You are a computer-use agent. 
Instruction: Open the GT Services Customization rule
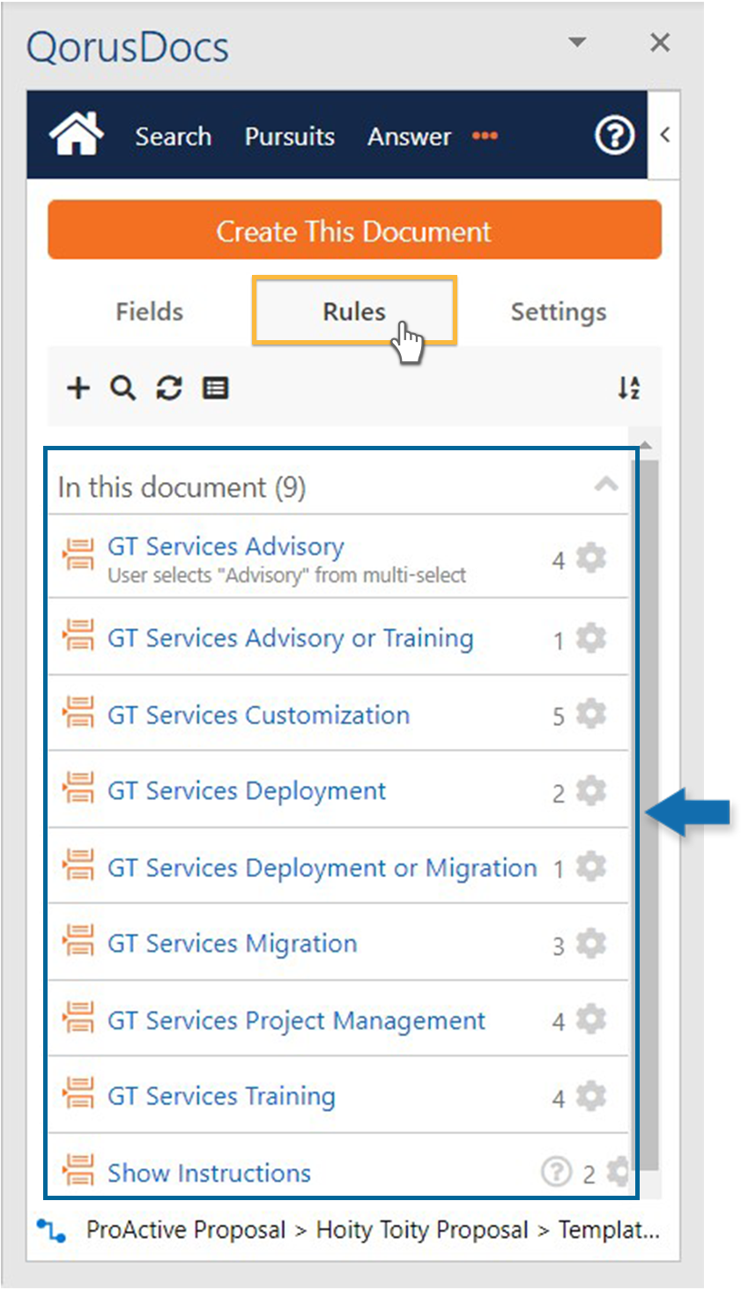(258, 715)
